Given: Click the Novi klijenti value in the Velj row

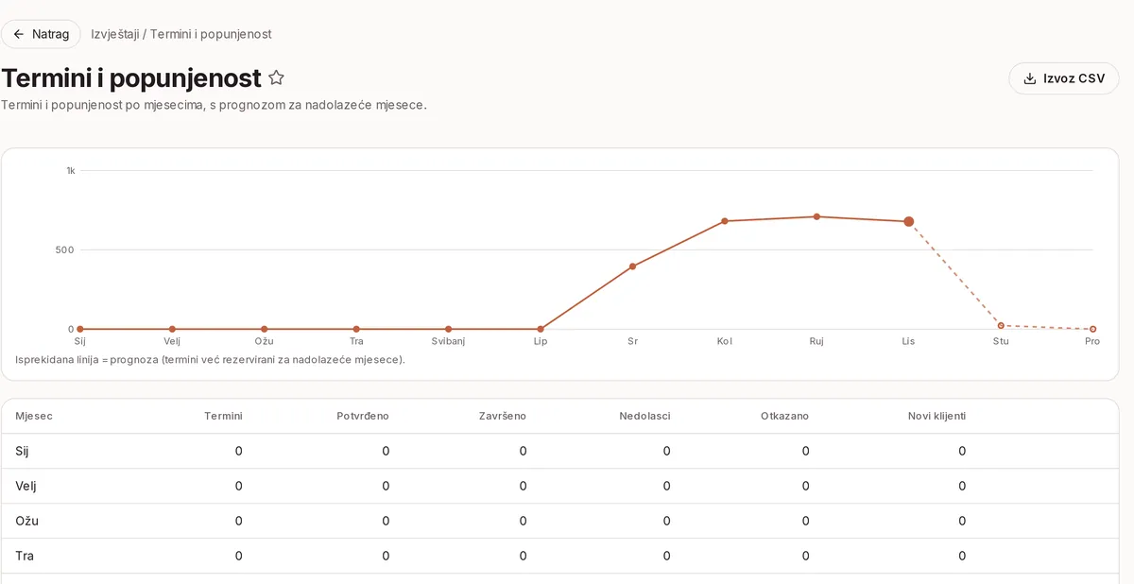Looking at the screenshot, I should [962, 486].
